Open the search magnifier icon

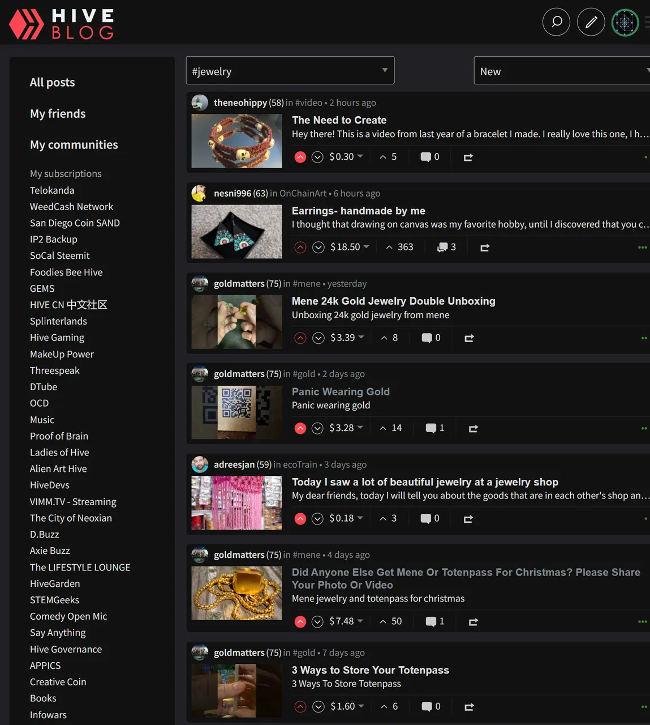[556, 22]
